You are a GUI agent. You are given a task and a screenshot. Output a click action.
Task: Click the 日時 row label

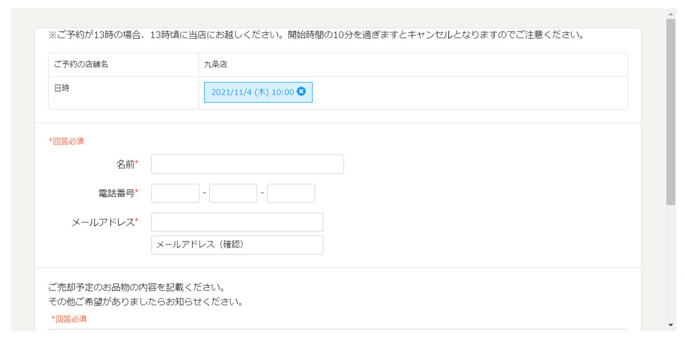61,88
